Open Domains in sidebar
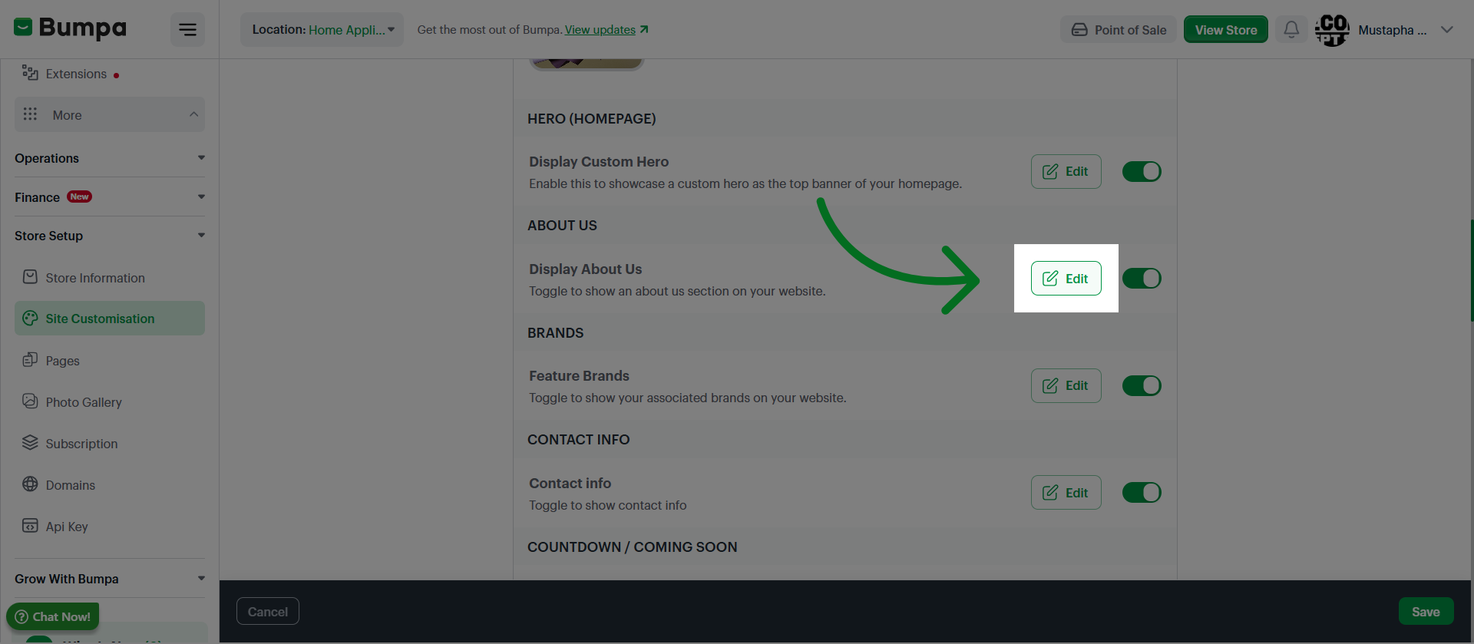Screen dimensions: 1474x644 click(110, 484)
